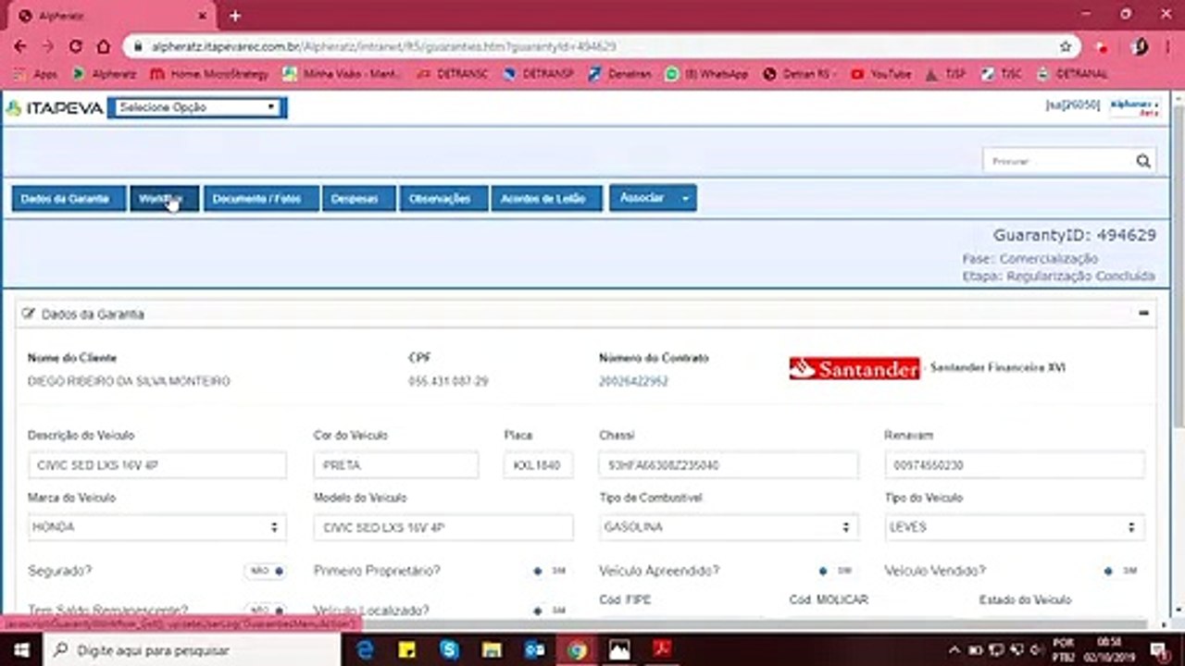
Task: Click the Windows taskbar search box
Action: 191,650
